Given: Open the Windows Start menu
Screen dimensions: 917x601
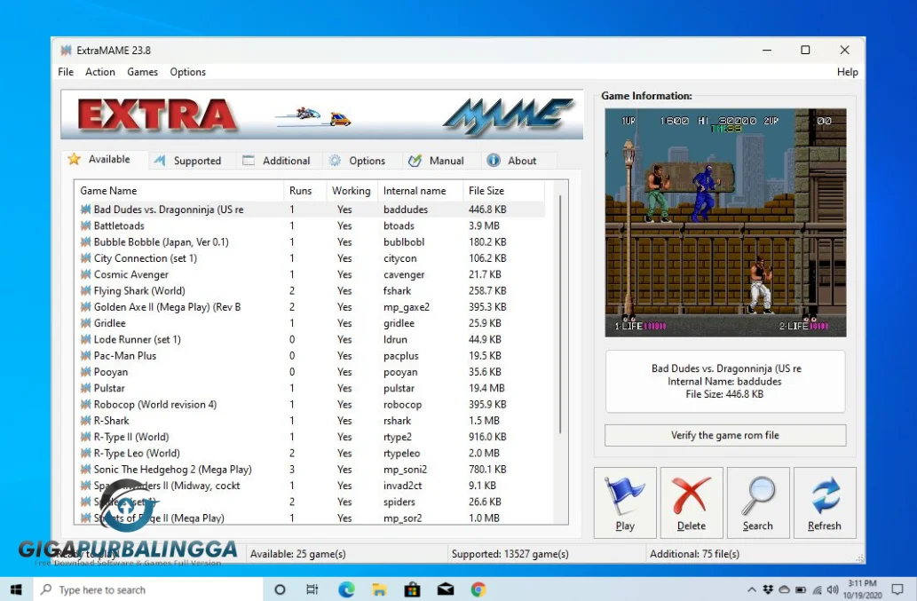Looking at the screenshot, I should click(x=16, y=589).
